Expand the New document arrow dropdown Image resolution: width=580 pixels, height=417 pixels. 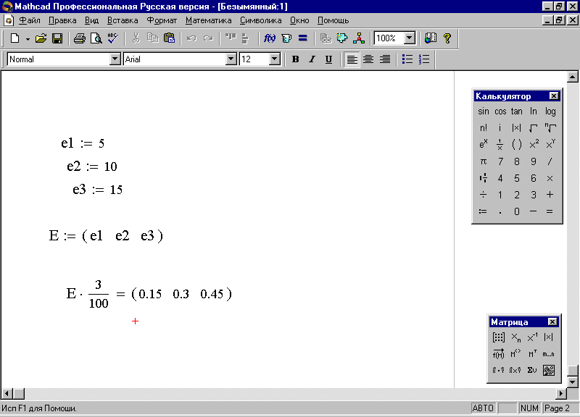click(x=28, y=38)
